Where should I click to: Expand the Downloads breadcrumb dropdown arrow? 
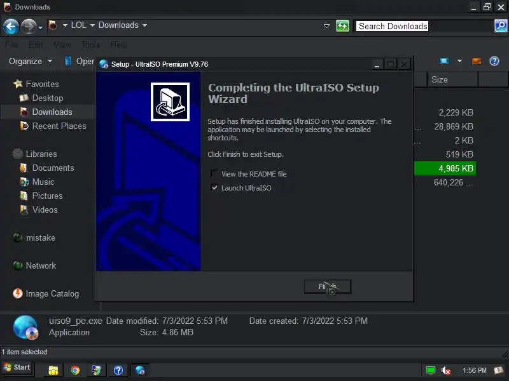coord(144,25)
